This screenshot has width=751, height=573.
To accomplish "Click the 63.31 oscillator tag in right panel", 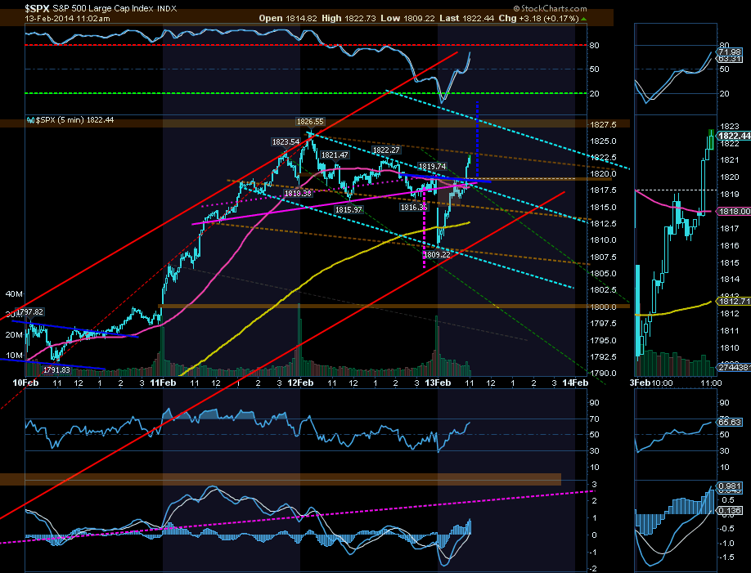I will (728, 58).
